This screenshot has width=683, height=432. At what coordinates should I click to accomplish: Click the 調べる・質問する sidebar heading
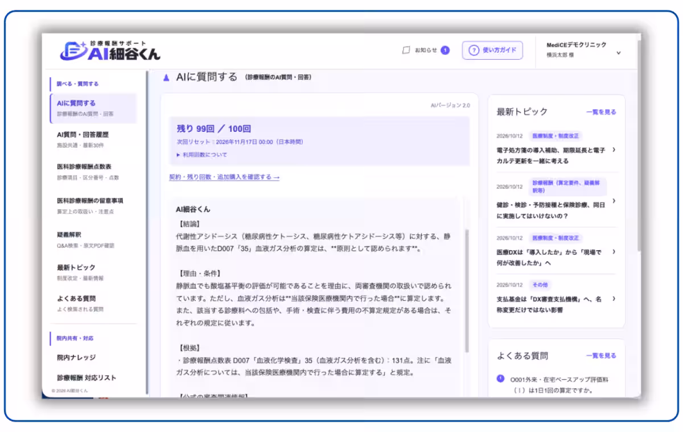tap(77, 84)
